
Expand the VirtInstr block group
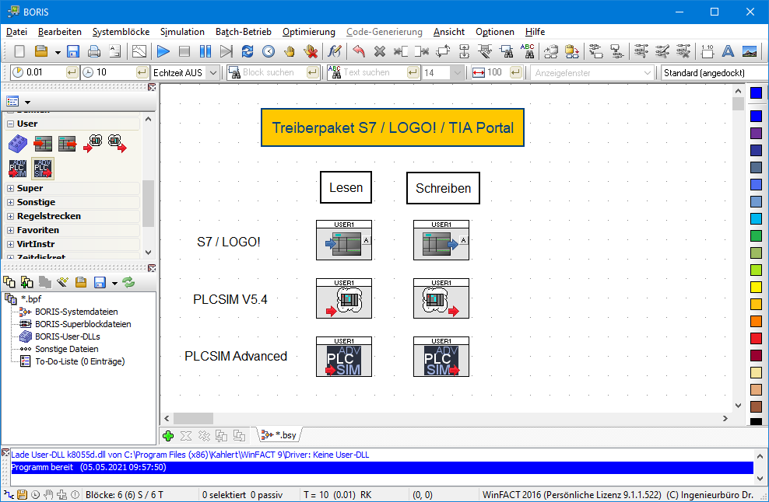(10, 244)
